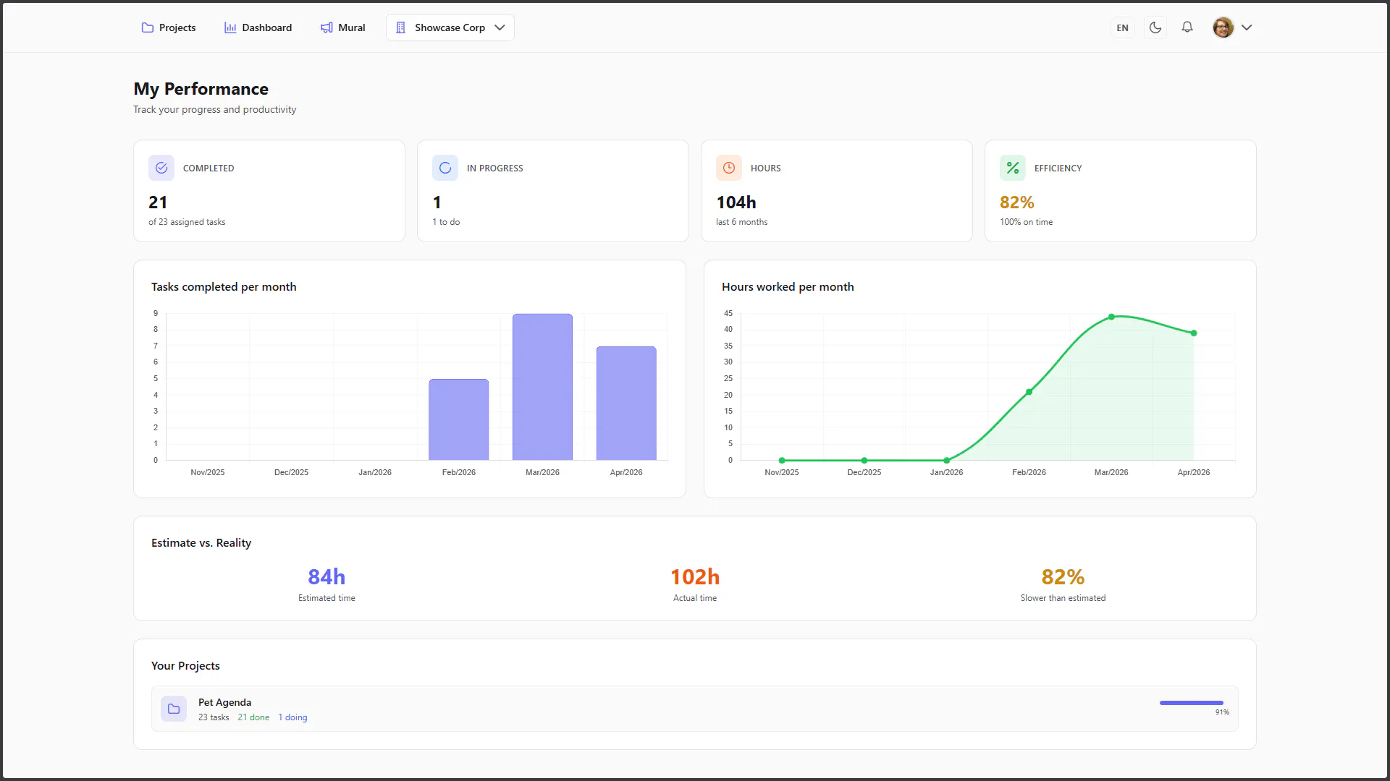Toggle dark mode with the moon icon

1155,27
